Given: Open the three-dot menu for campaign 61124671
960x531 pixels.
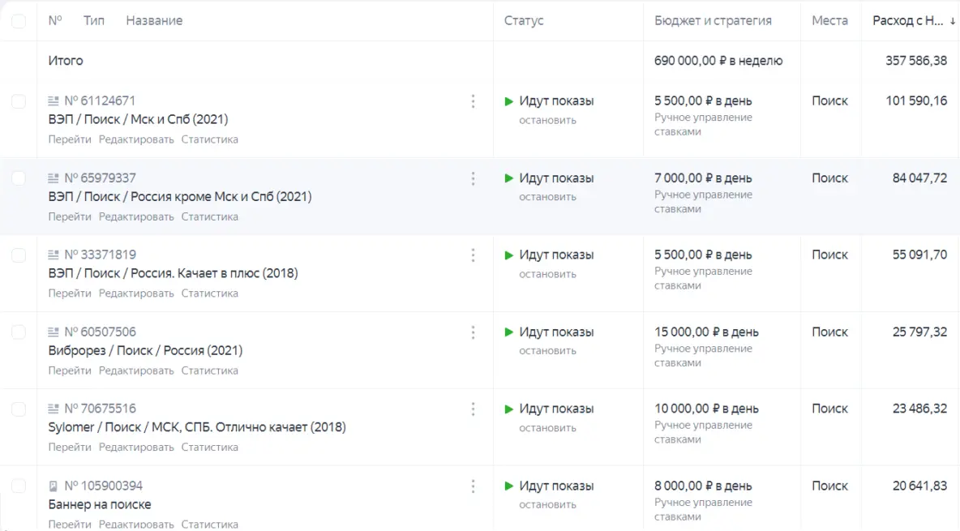Looking at the screenshot, I should tap(473, 101).
